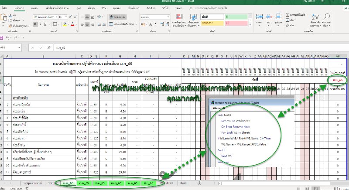Switch to the Add-in ribbon tab
The height and width of the screenshot is (190, 349).
tap(151, 8)
